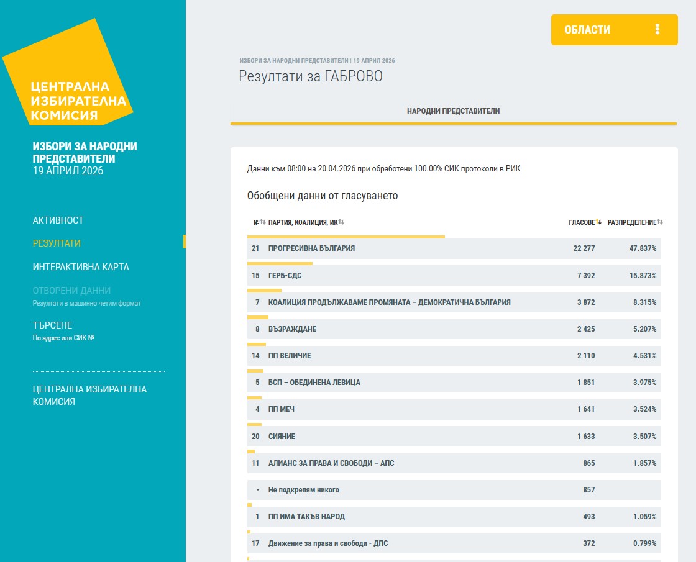The width and height of the screenshot is (696, 562).
Task: Open ОТВОРЕНИ ДАННИ machine-readable results
Action: (71, 291)
